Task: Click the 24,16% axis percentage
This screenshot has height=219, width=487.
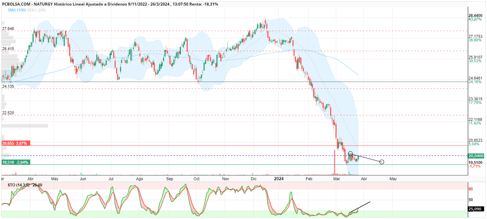Action: pos(475,82)
